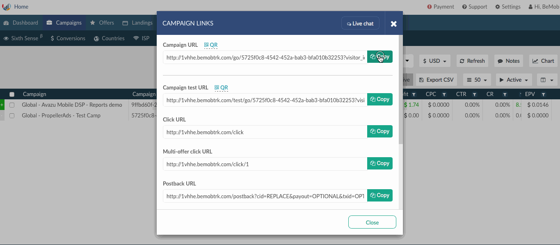The height and width of the screenshot is (245, 560).
Task: Click the Campaign test URL field
Action: (x=265, y=100)
